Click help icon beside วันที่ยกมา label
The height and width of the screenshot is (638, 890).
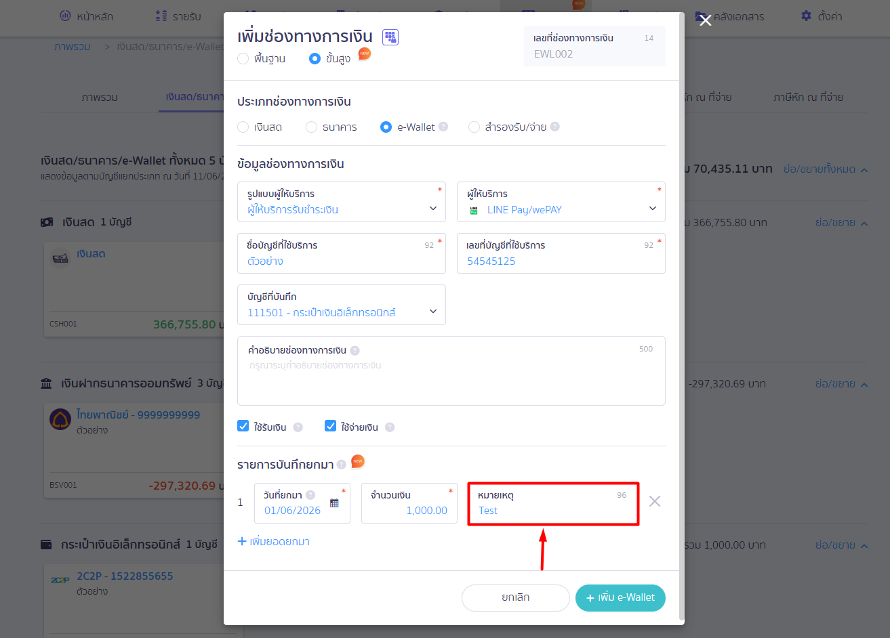click(x=310, y=495)
